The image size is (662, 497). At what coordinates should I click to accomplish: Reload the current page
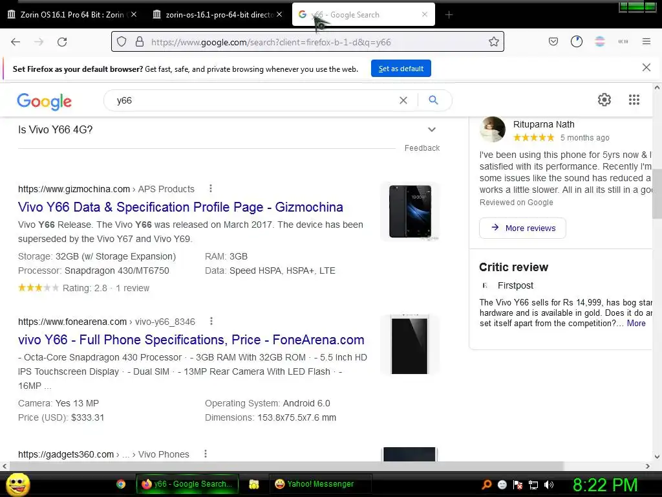pyautogui.click(x=62, y=42)
